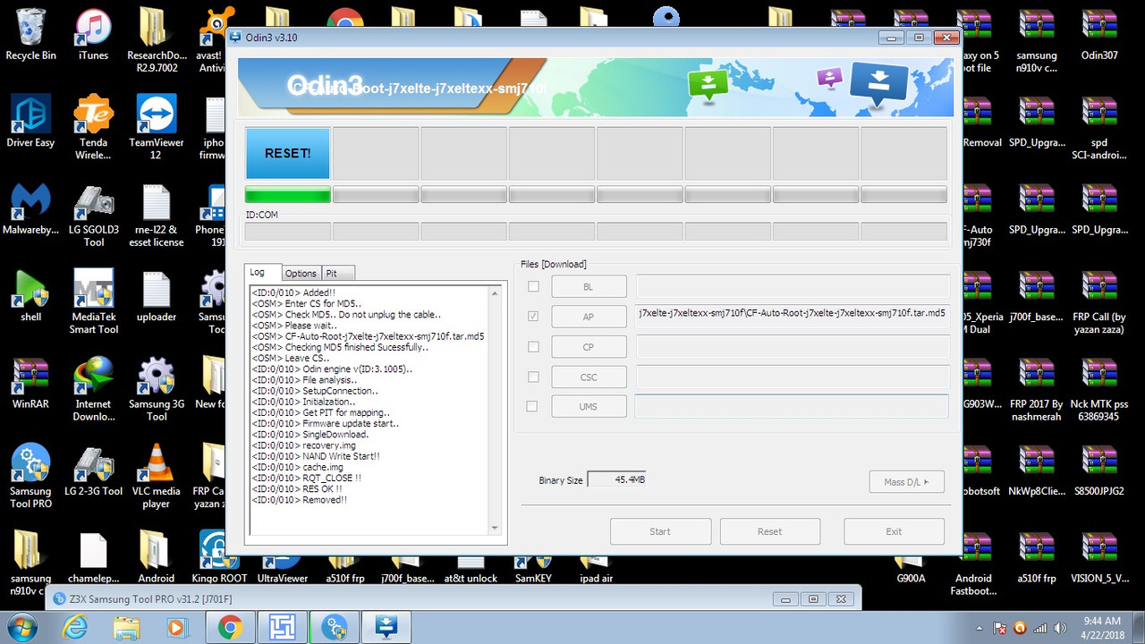The image size is (1145, 644).
Task: Click the blue RESET! status box
Action: pyautogui.click(x=288, y=153)
